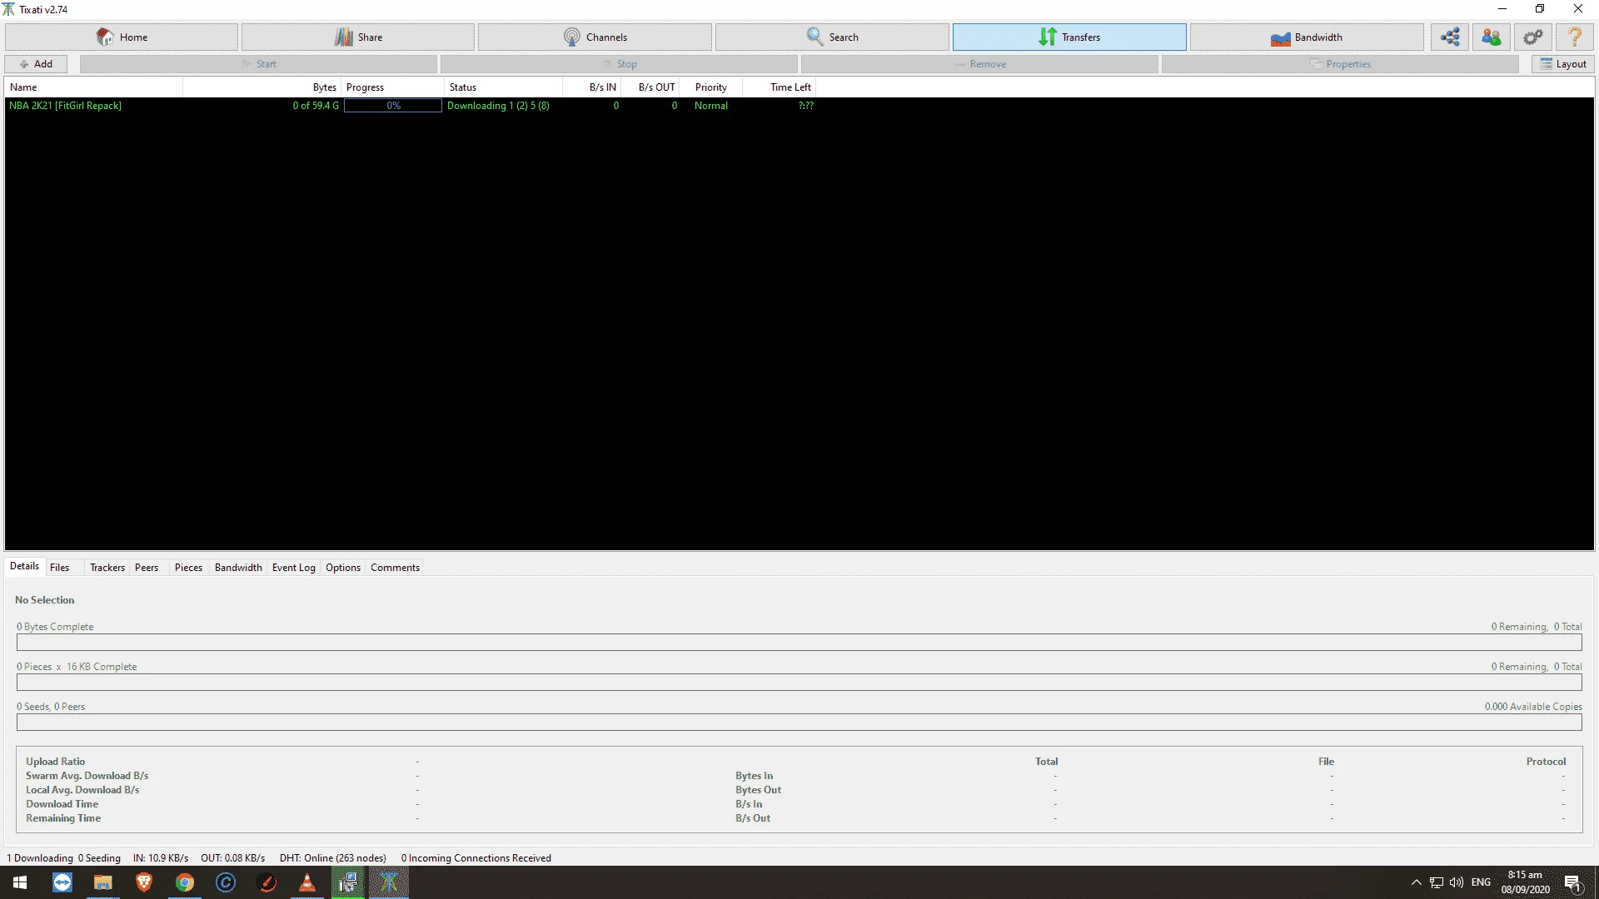Open transfer Properties
1599x899 pixels.
1340,64
